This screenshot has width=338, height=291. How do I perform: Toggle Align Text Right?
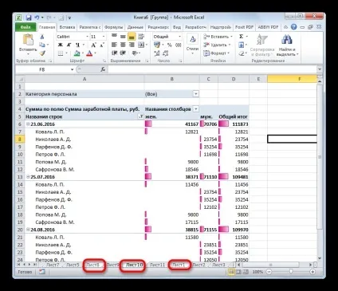132,45
